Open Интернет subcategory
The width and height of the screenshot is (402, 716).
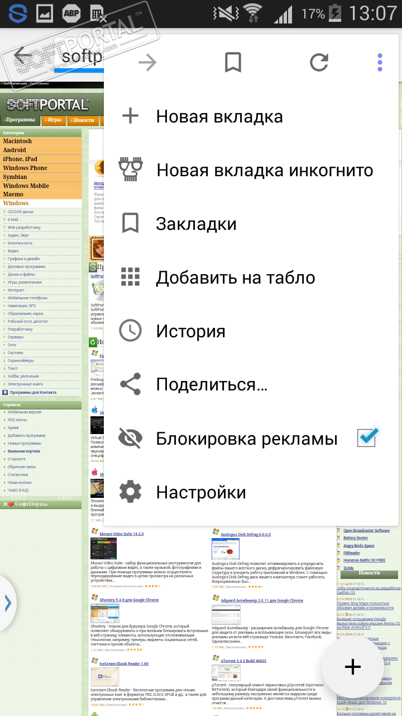tap(16, 290)
